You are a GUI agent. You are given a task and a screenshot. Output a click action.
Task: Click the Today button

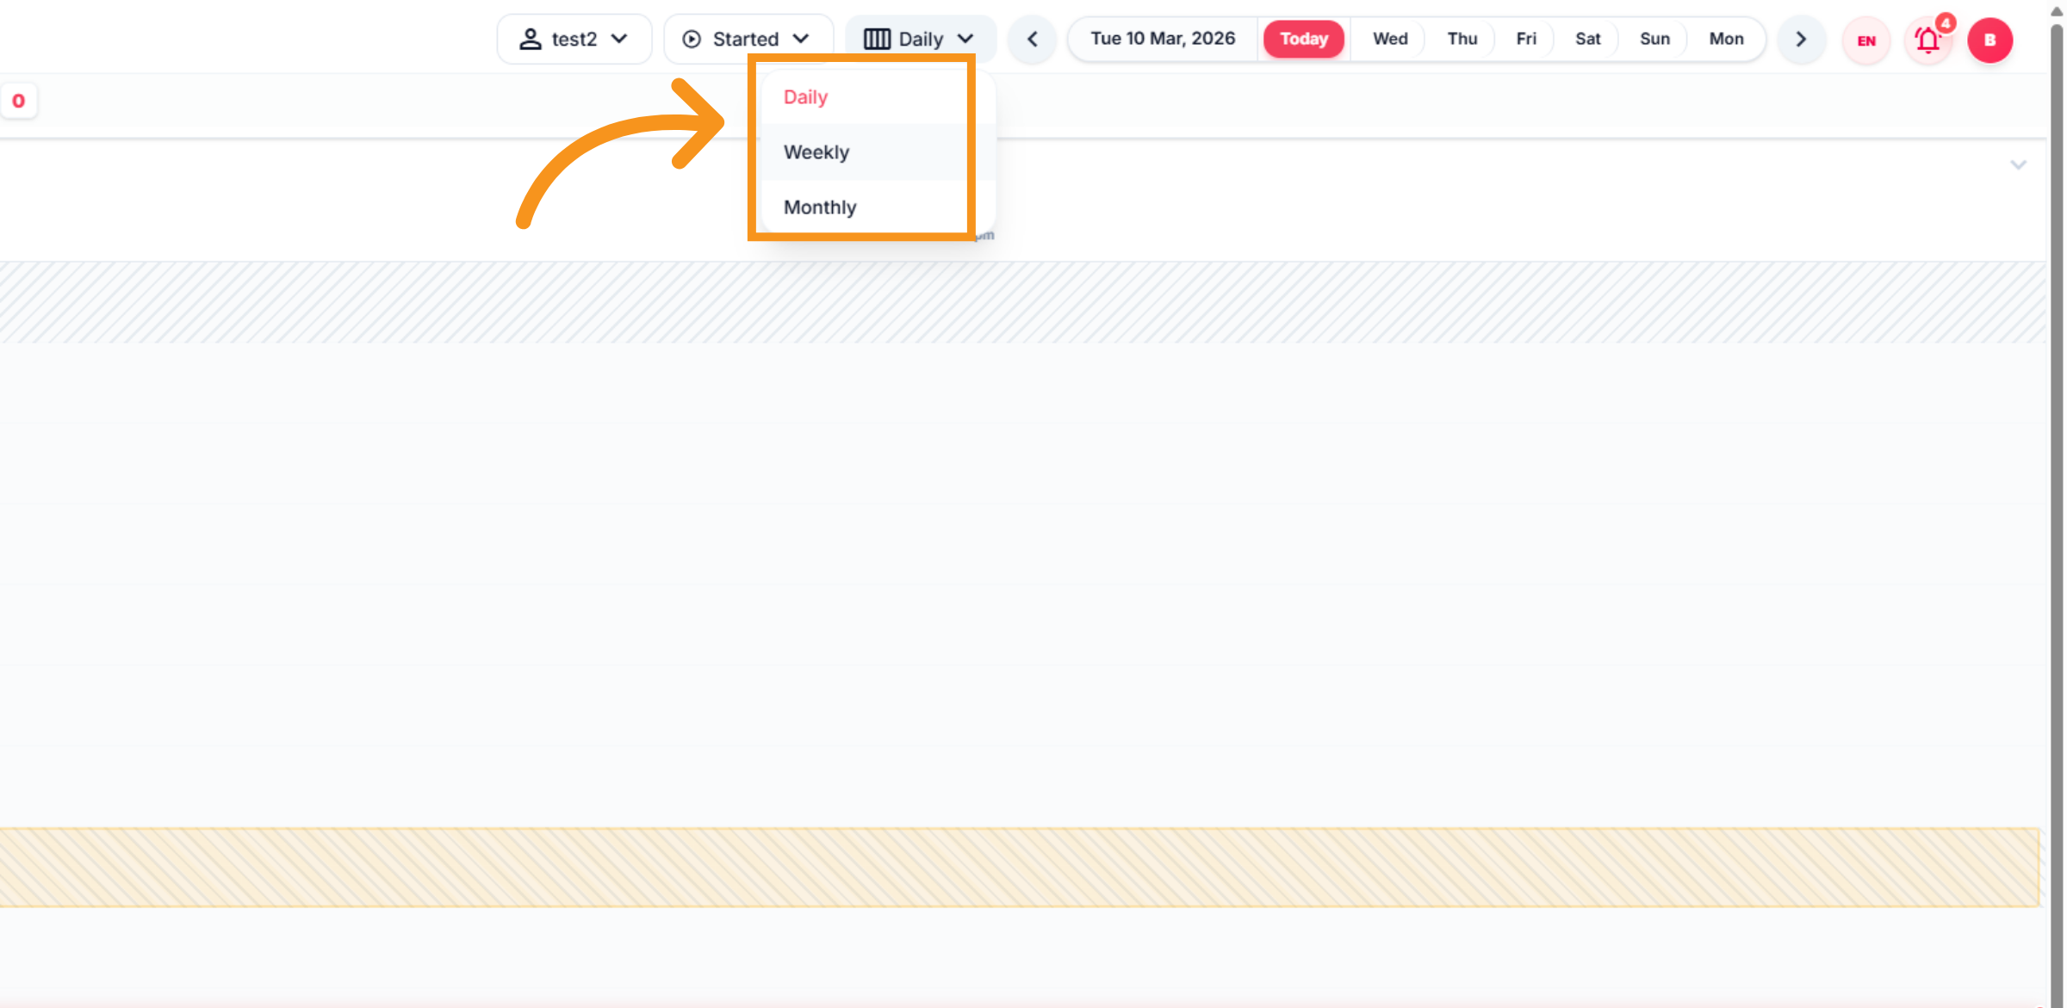(x=1303, y=39)
